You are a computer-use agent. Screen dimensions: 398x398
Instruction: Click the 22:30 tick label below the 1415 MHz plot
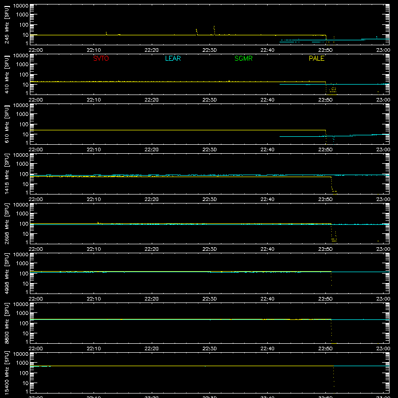[x=209, y=199]
